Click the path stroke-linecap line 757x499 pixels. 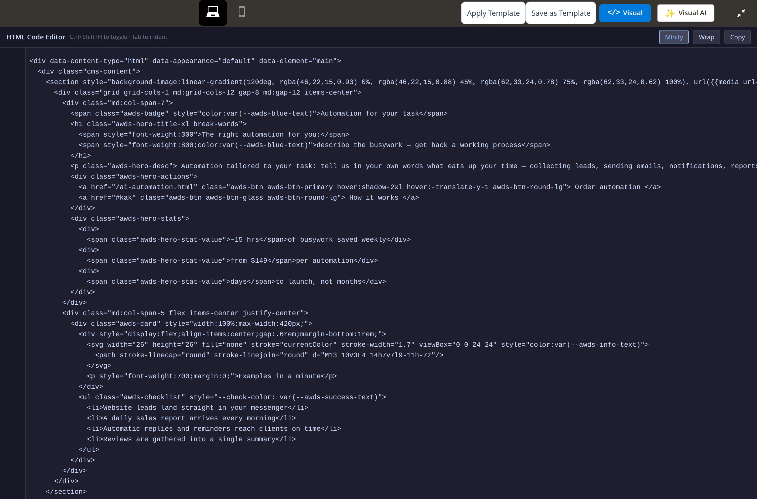click(269, 355)
